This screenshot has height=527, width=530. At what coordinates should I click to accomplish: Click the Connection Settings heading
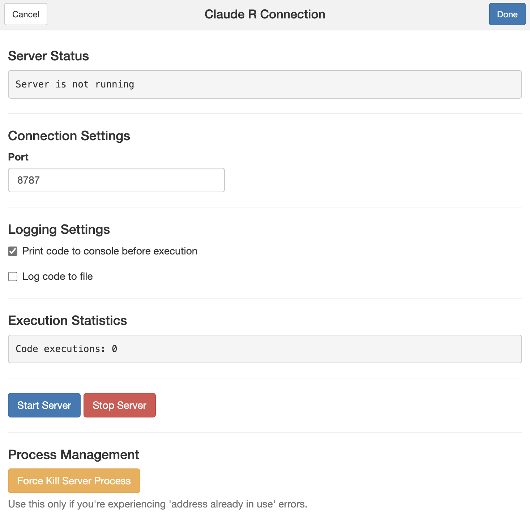pyautogui.click(x=69, y=136)
